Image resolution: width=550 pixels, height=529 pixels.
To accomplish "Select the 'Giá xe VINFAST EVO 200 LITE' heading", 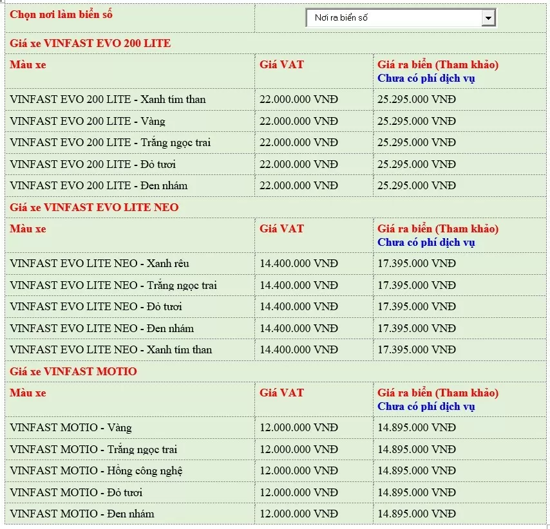I will tap(90, 43).
